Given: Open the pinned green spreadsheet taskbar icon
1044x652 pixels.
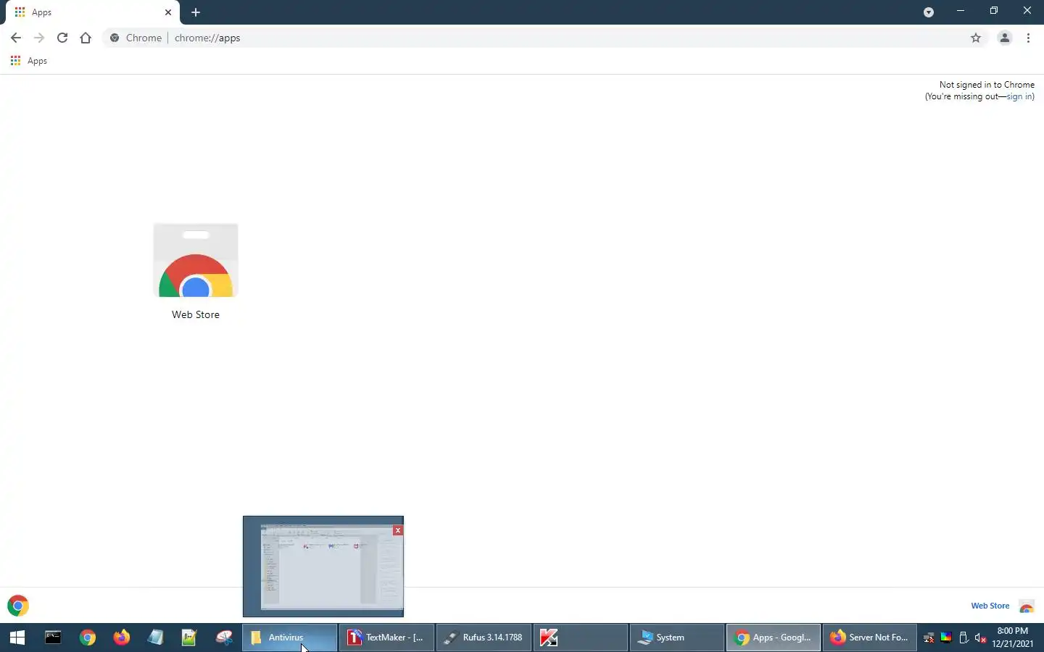Looking at the screenshot, I should tap(189, 638).
